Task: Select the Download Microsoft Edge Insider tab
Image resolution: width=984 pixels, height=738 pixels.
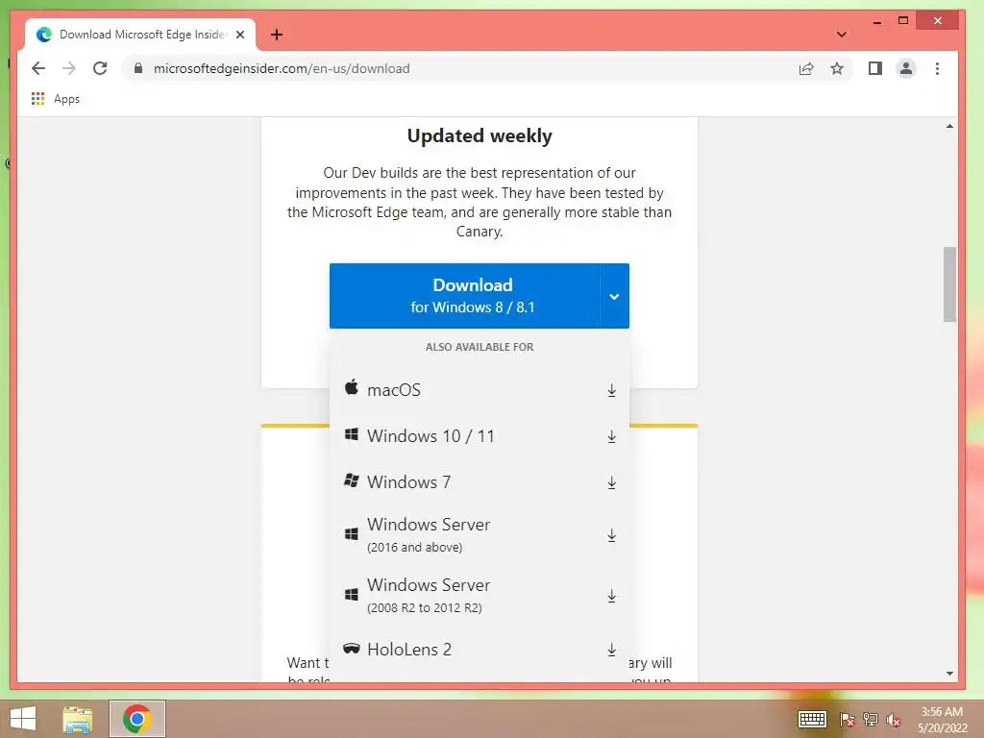Action: pyautogui.click(x=140, y=35)
